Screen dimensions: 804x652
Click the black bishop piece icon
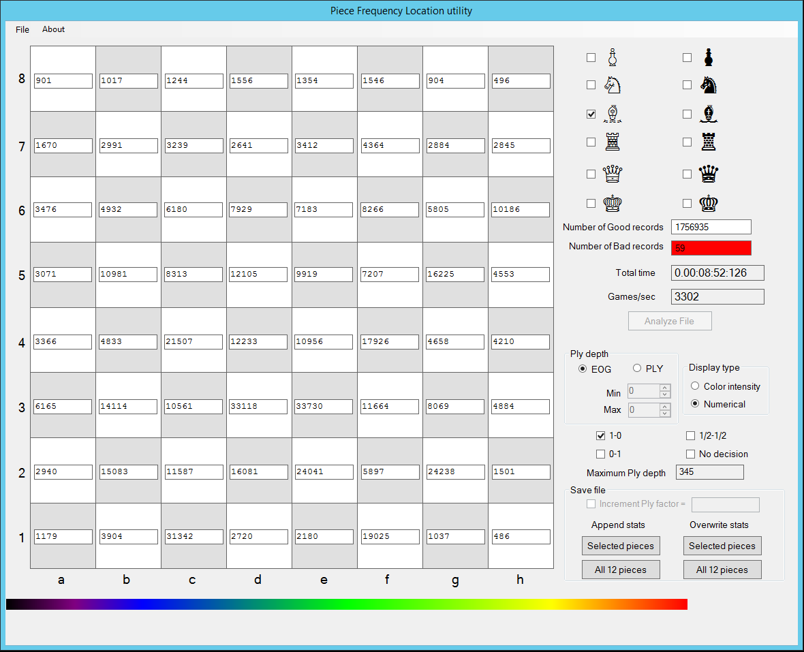click(709, 114)
